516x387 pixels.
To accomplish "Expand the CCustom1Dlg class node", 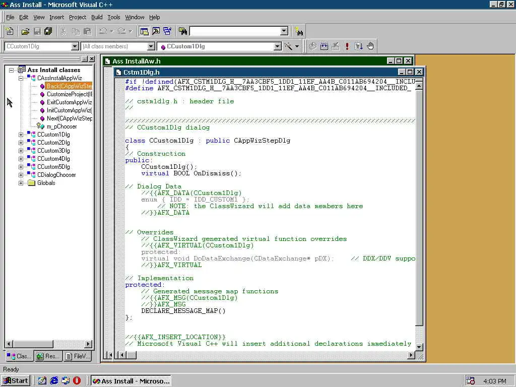I will click(x=21, y=135).
